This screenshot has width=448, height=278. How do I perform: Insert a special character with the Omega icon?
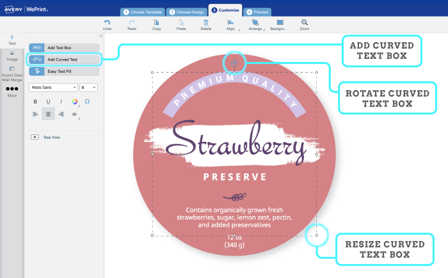[87, 101]
